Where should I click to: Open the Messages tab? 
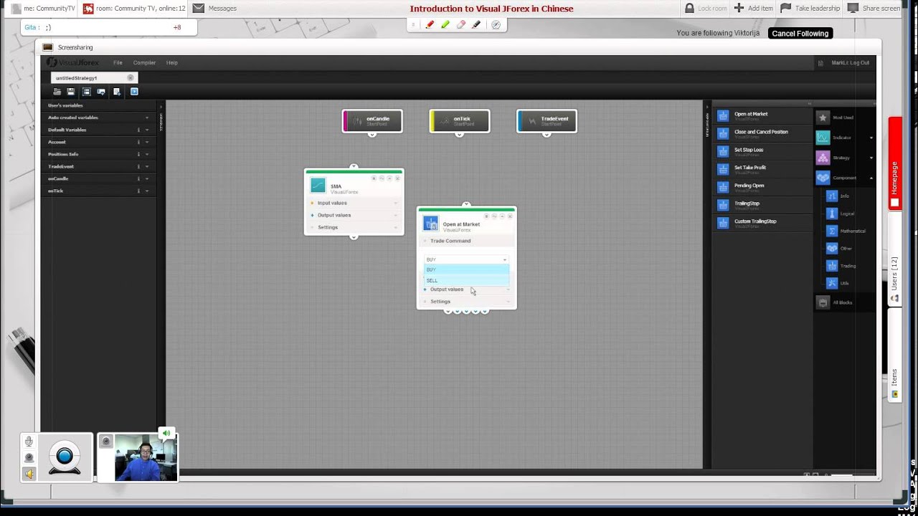[x=215, y=9]
